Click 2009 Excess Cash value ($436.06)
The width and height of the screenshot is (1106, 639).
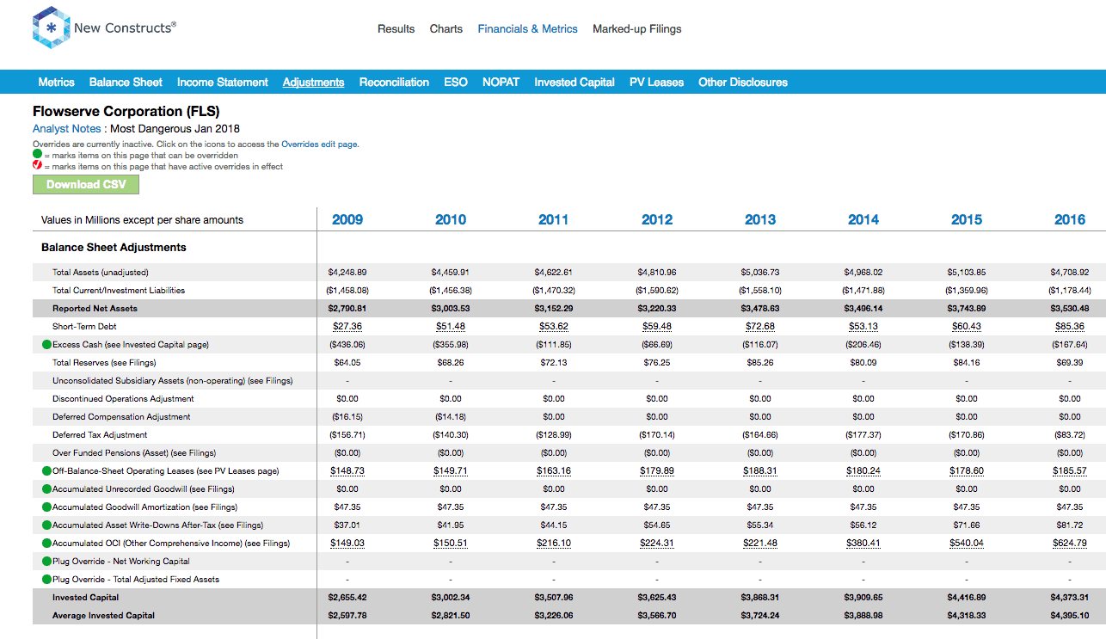point(347,345)
